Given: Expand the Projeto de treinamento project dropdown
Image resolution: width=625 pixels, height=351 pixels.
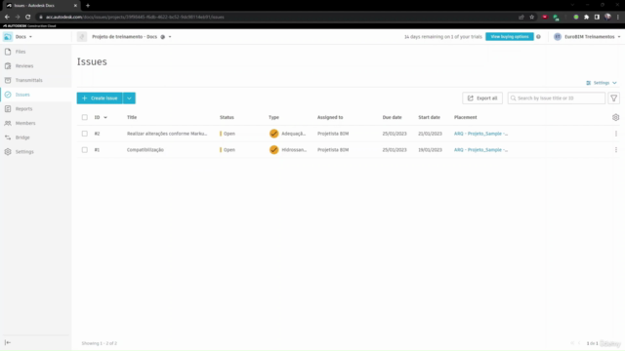Looking at the screenshot, I should click(x=170, y=37).
